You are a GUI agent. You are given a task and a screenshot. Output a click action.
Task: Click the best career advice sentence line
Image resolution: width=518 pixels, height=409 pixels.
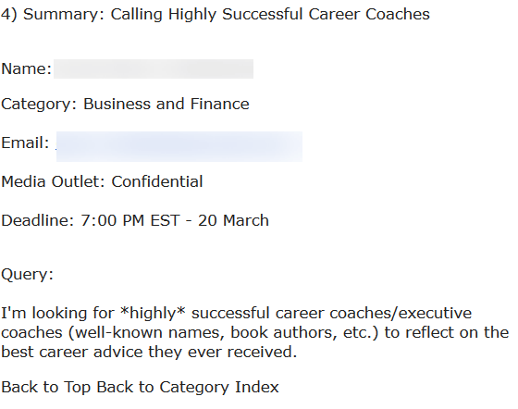pyautogui.click(x=149, y=352)
